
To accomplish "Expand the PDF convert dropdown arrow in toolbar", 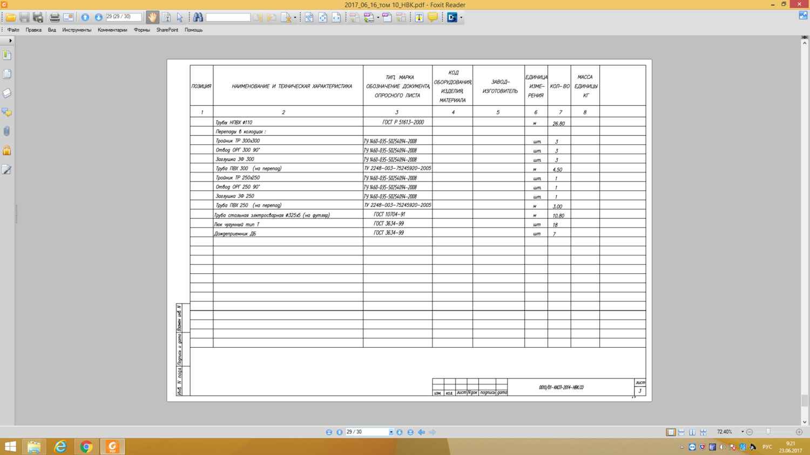I will click(378, 18).
